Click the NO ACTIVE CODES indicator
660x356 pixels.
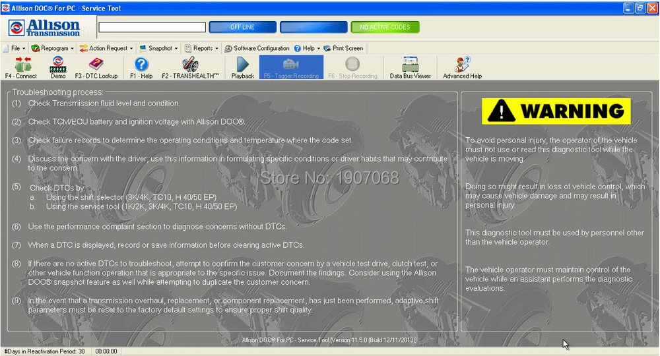point(385,27)
